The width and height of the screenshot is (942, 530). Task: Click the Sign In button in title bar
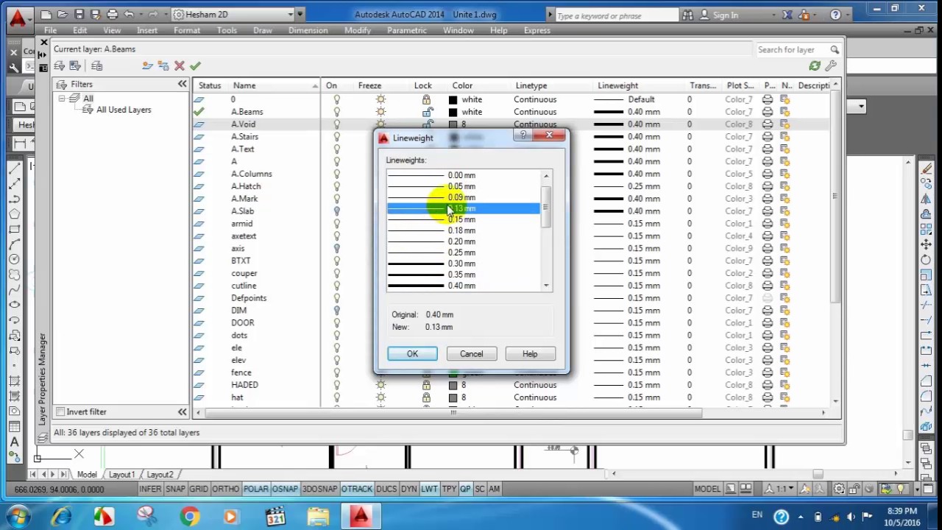click(718, 15)
